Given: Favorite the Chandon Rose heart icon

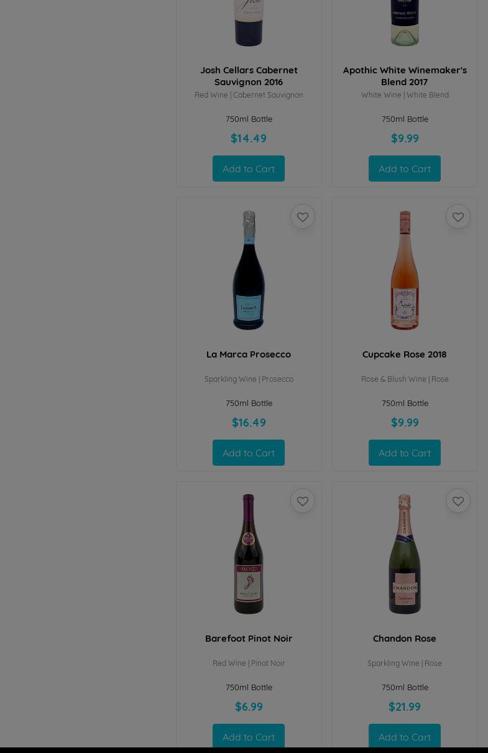Looking at the screenshot, I should pyautogui.click(x=458, y=501).
